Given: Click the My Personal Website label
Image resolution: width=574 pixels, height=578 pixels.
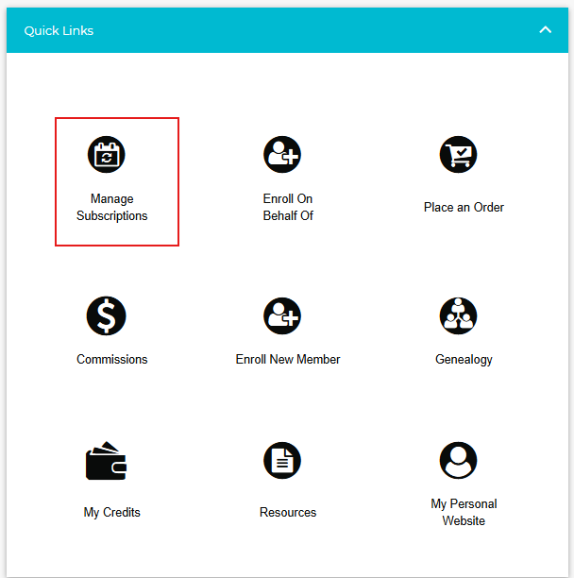Looking at the screenshot, I should (464, 513).
